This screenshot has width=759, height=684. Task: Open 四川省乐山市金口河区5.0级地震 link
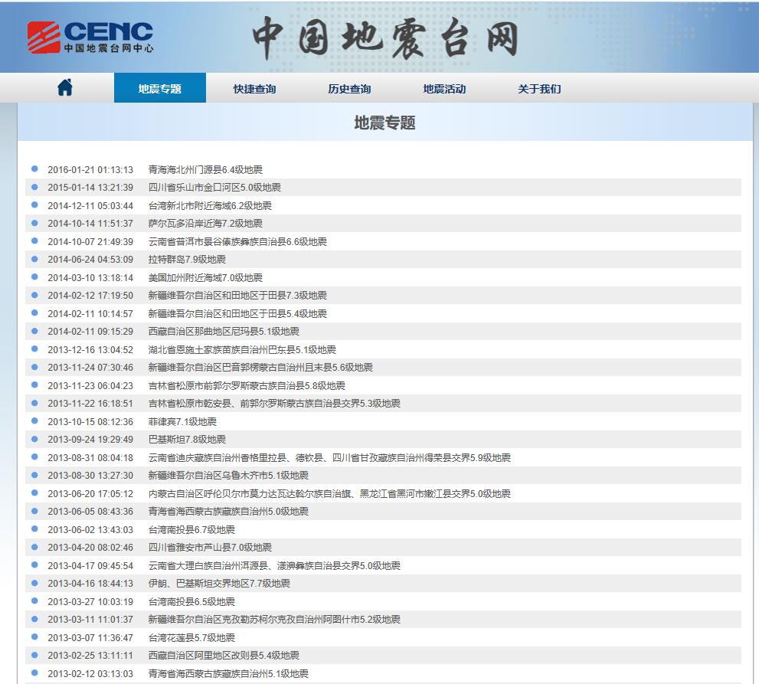(x=214, y=188)
